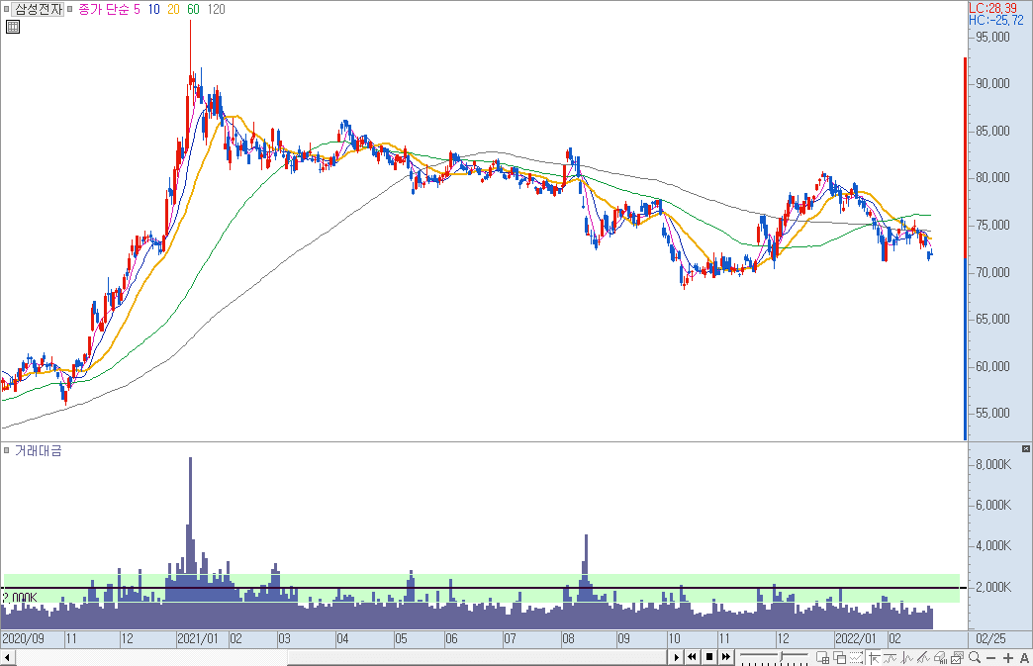Click the dotted range chart icon
Screen dimensions: 1033x666
(856, 657)
